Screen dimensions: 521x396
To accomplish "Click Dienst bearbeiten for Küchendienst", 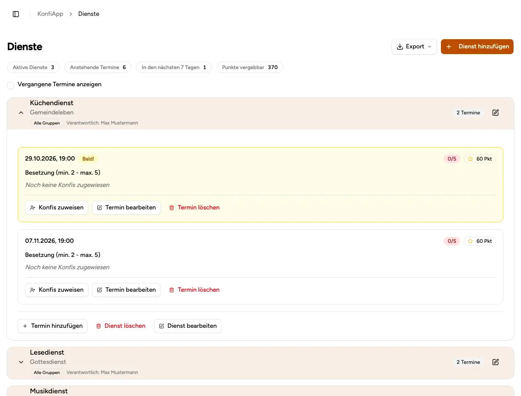I will coord(188,326).
